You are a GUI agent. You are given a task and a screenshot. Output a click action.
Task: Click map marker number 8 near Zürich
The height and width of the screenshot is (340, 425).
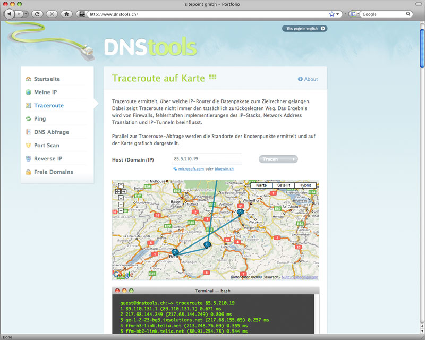point(241,212)
